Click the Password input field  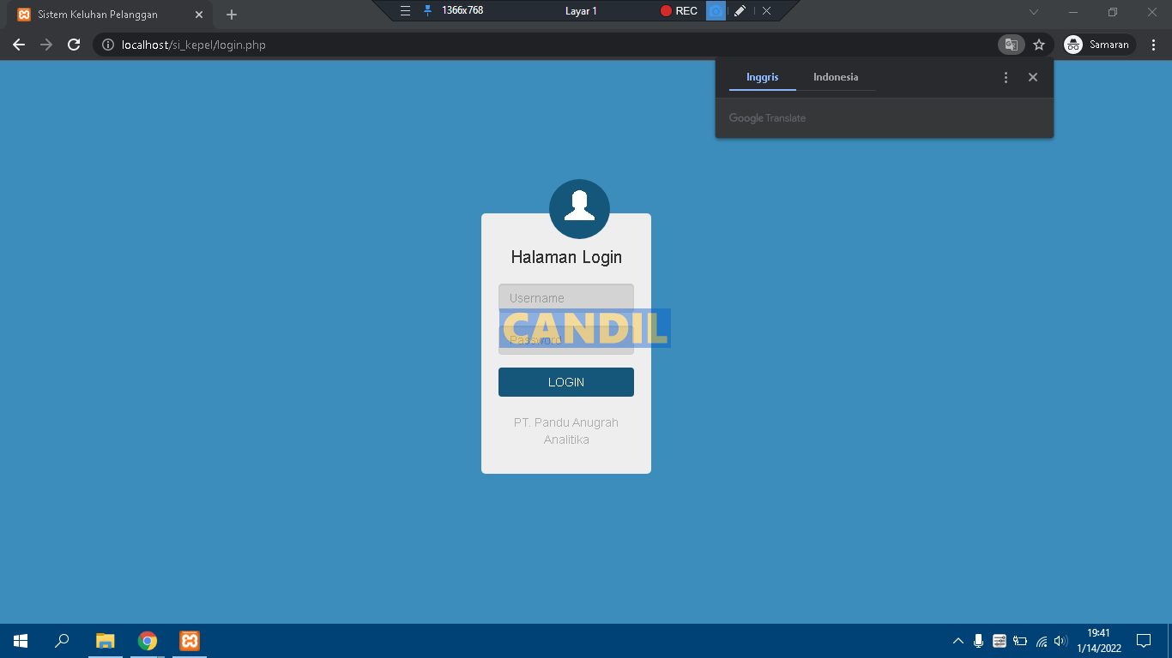tap(566, 340)
